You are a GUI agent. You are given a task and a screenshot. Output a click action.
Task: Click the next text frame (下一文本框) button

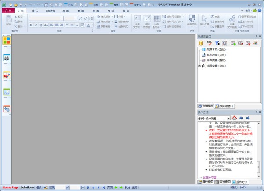click(x=246, y=26)
